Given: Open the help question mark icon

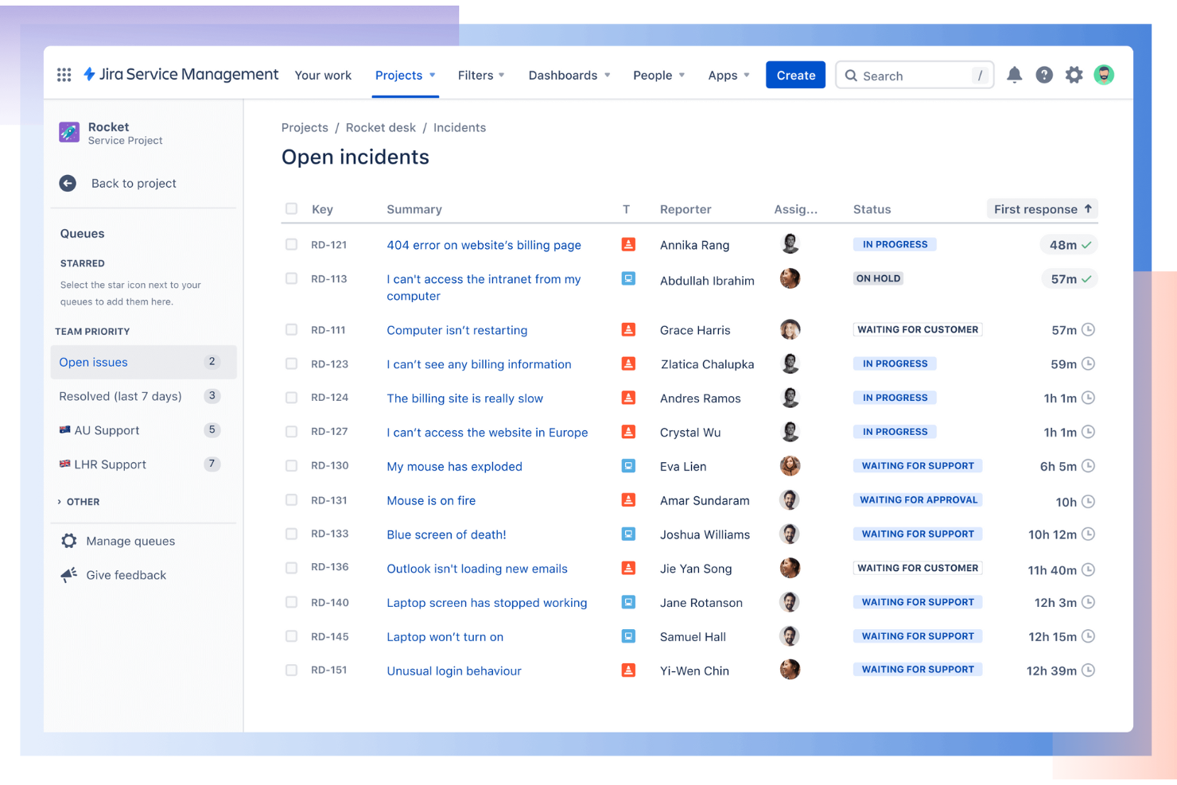Looking at the screenshot, I should tap(1044, 74).
